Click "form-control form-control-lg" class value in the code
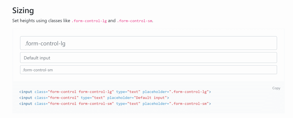Screen dimensions: 293x118 [81, 92]
